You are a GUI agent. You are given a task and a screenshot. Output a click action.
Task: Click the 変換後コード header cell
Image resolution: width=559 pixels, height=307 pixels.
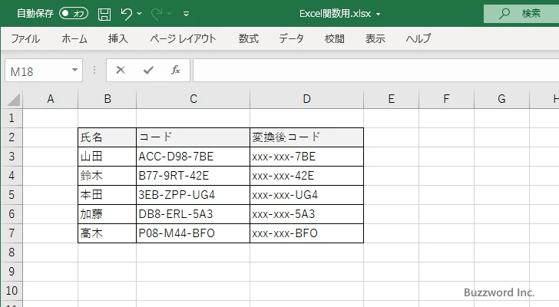pos(306,137)
